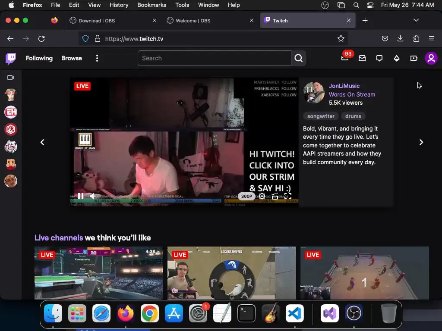Screen dimensions: 442x331
Task: Open OBS Studio from the Dock
Action: pos(354,313)
